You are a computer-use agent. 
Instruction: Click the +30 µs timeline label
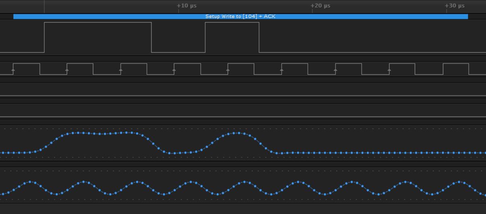point(455,6)
